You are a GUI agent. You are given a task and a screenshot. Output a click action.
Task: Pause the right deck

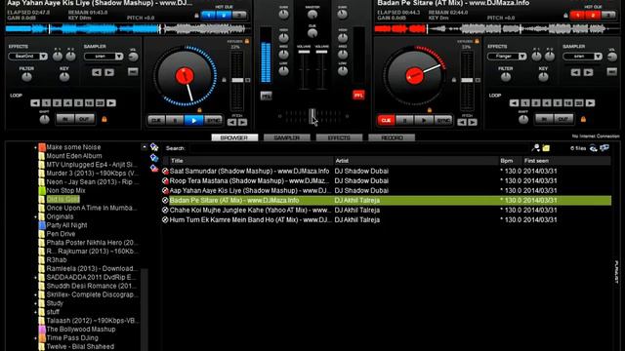[x=404, y=120]
